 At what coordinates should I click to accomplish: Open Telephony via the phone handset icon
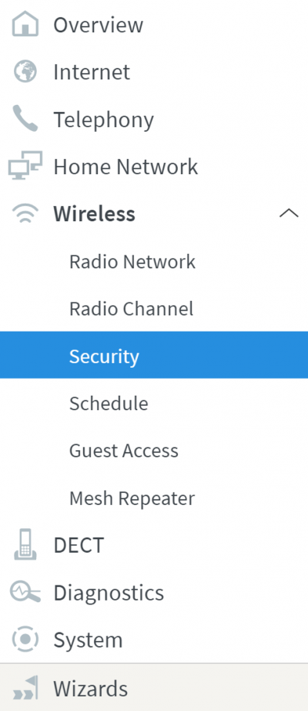(25, 119)
